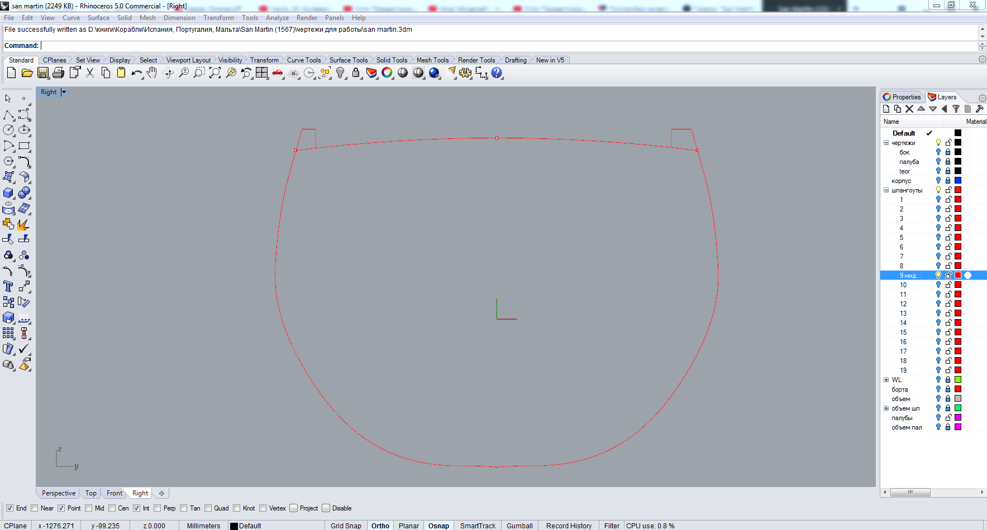987x530 pixels.
Task: Toggle the Grid Snap status bar button
Action: click(346, 526)
